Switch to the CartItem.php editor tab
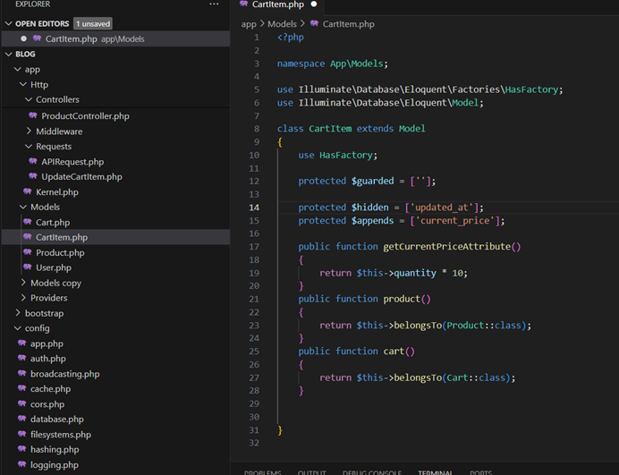 (277, 5)
